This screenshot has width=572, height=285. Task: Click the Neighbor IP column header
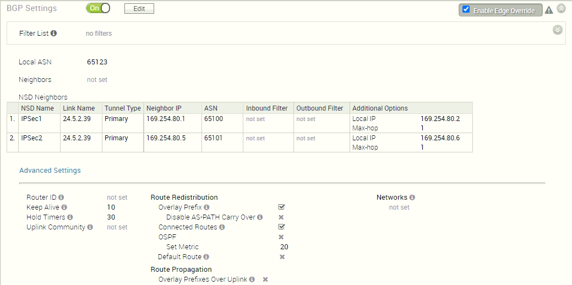click(164, 108)
